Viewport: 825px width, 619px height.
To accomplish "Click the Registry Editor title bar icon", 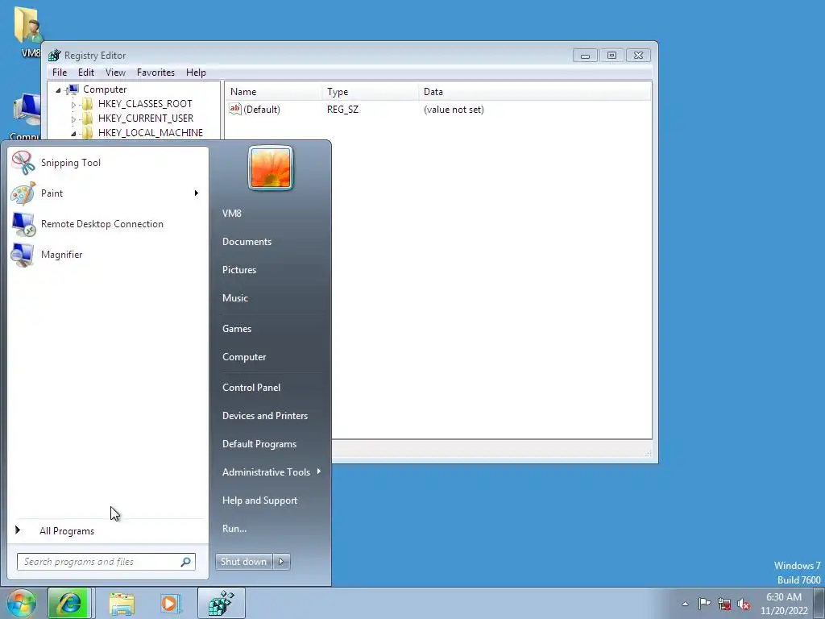I will point(55,56).
